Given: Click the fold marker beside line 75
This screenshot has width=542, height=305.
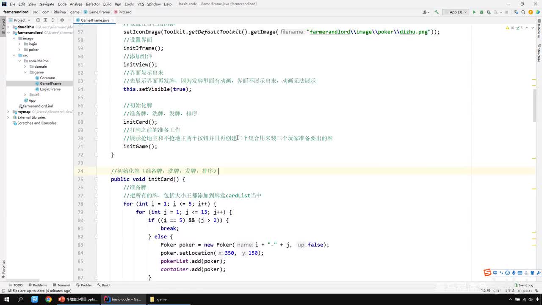Looking at the screenshot, I should tap(97, 179).
